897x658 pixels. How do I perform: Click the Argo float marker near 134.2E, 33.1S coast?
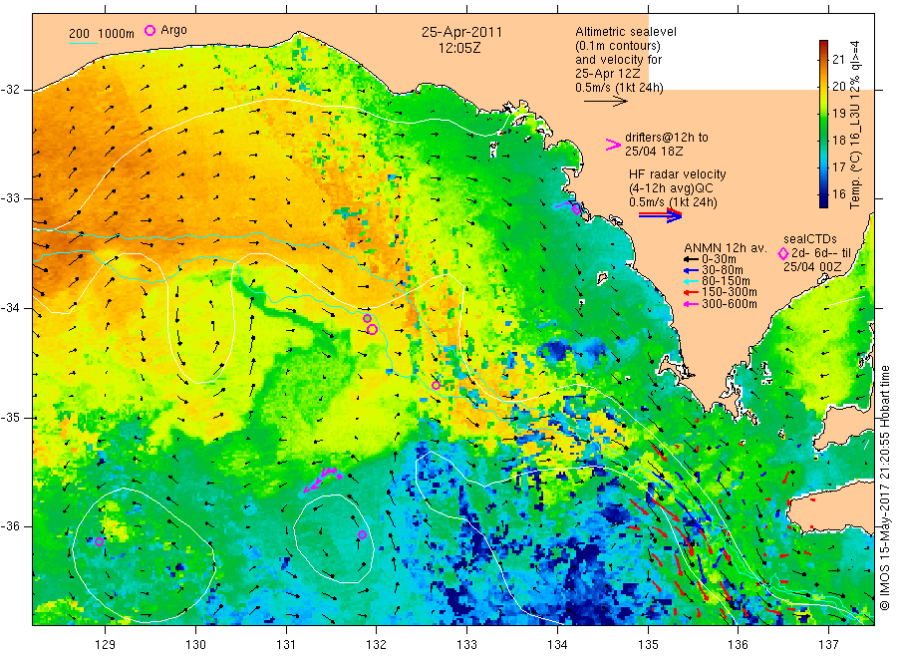577,209
